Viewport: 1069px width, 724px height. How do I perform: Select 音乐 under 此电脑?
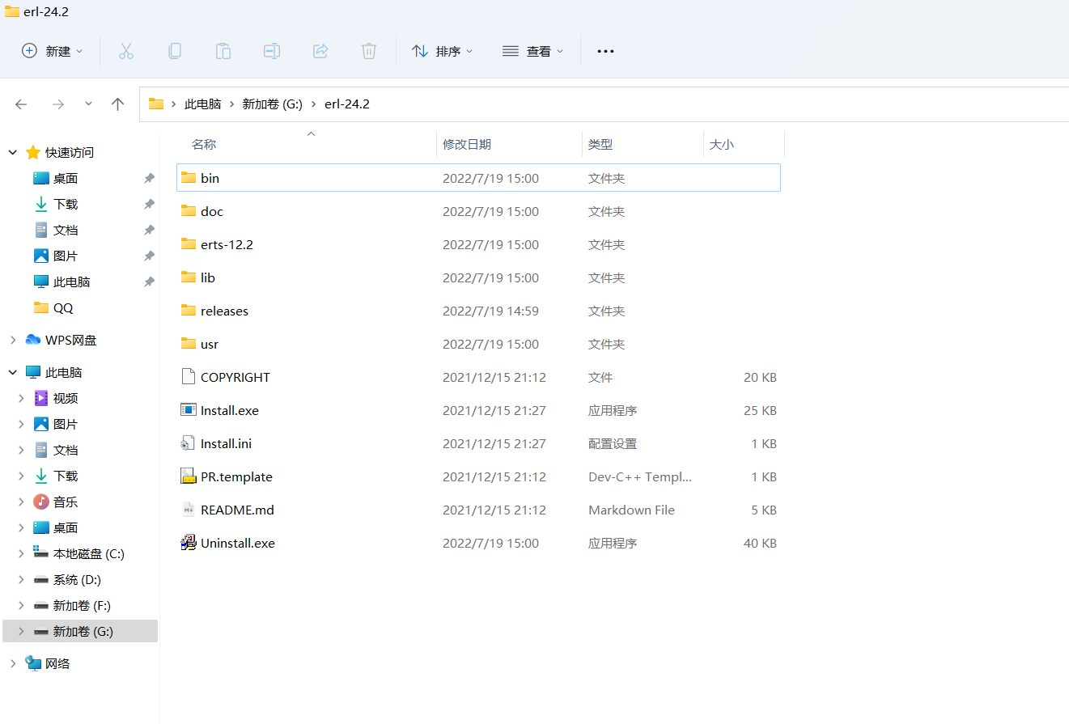coord(66,502)
